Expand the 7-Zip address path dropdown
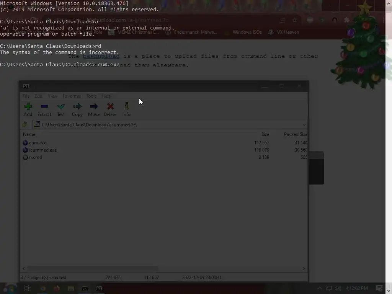This screenshot has height=294, width=392. tap(304, 124)
